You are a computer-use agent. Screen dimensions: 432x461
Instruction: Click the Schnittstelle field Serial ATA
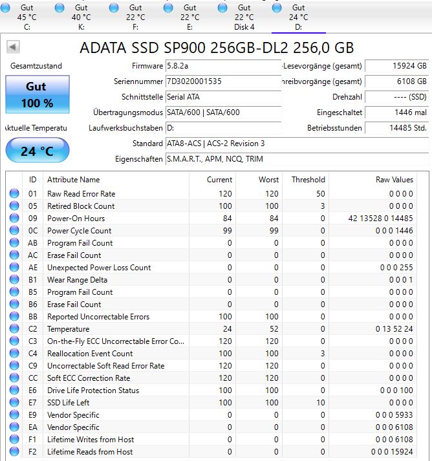point(224,97)
